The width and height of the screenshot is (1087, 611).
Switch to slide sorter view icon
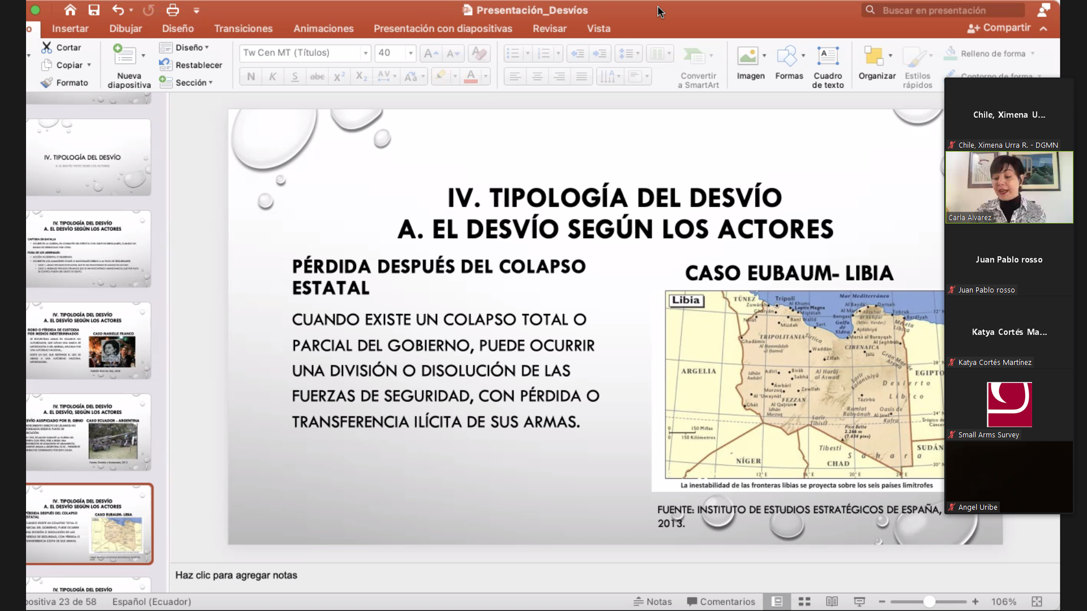[x=804, y=601]
